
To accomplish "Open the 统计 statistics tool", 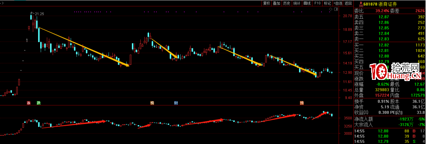I will (x=297, y=3).
